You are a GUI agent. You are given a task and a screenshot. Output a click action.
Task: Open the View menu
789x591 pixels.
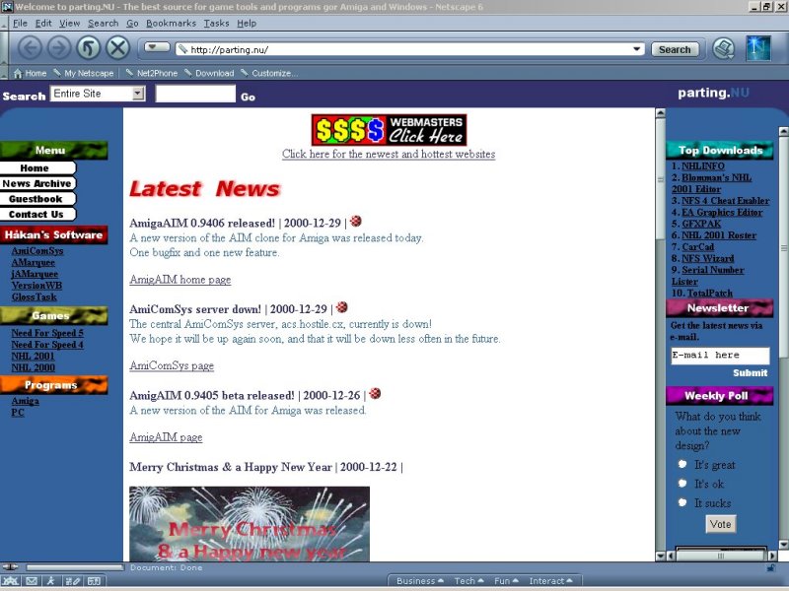[x=69, y=23]
